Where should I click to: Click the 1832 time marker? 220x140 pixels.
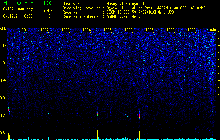coord(44,30)
